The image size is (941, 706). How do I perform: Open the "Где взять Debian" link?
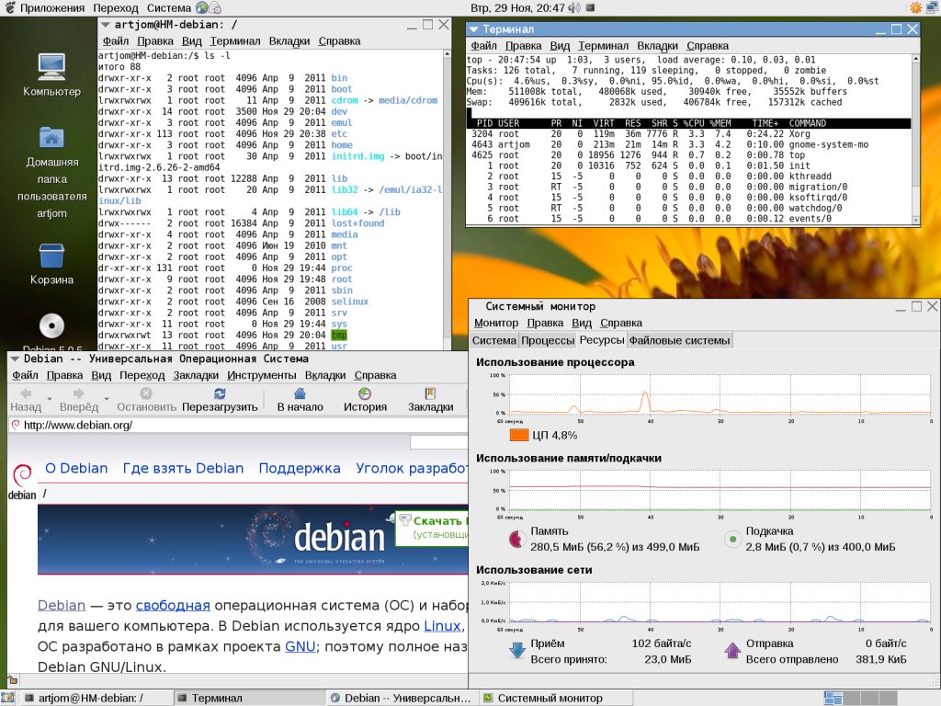tap(183, 468)
